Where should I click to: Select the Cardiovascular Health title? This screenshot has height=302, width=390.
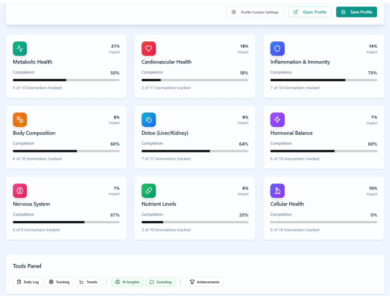tap(166, 62)
